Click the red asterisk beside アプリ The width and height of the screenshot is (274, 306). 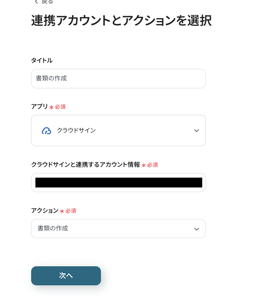(51, 107)
